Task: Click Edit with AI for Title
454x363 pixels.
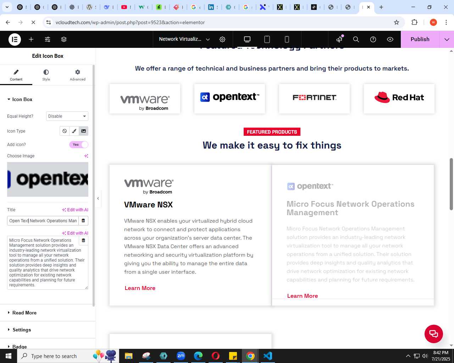Action: tap(75, 210)
